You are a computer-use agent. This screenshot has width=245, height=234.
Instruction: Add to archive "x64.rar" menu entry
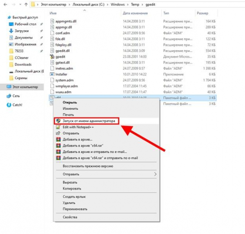(83, 145)
